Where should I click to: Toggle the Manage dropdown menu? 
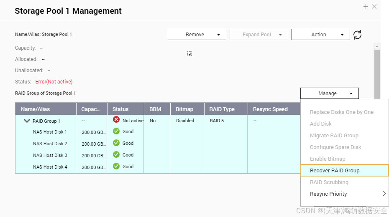(x=329, y=93)
